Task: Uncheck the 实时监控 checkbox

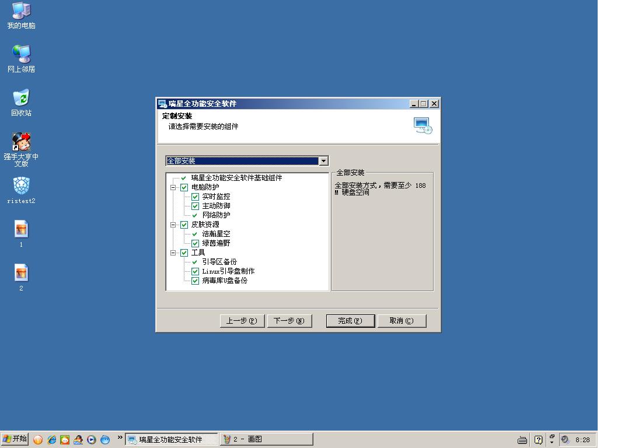Action: pyautogui.click(x=196, y=197)
